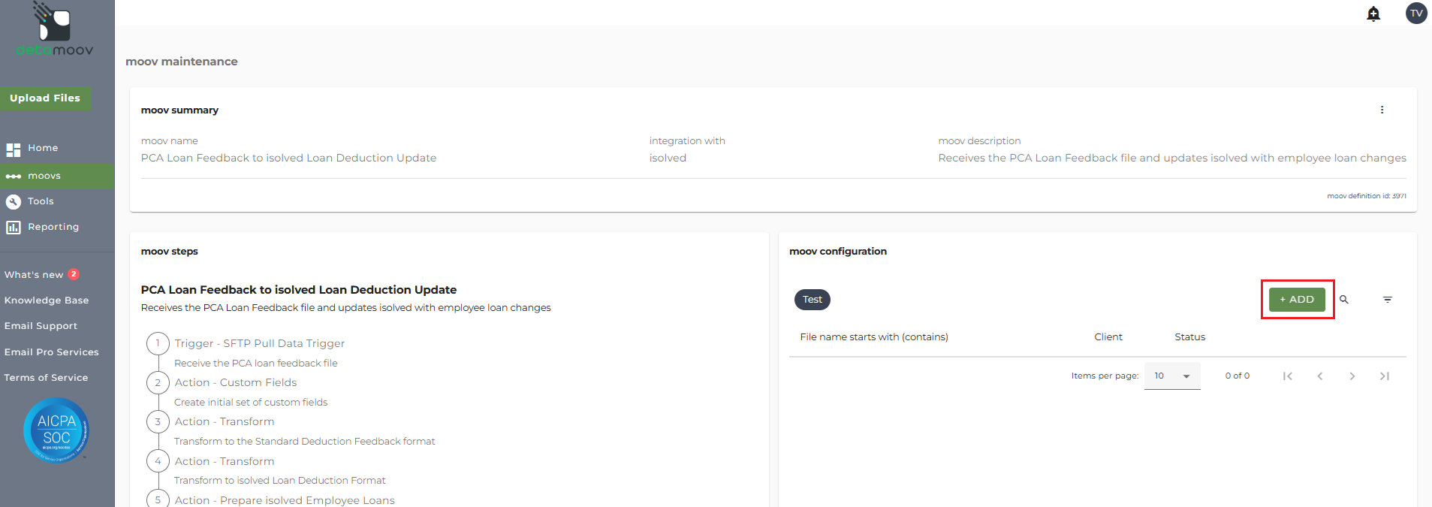Open the filter icon in moov configuration
This screenshot has width=1432, height=507.
1388,300
